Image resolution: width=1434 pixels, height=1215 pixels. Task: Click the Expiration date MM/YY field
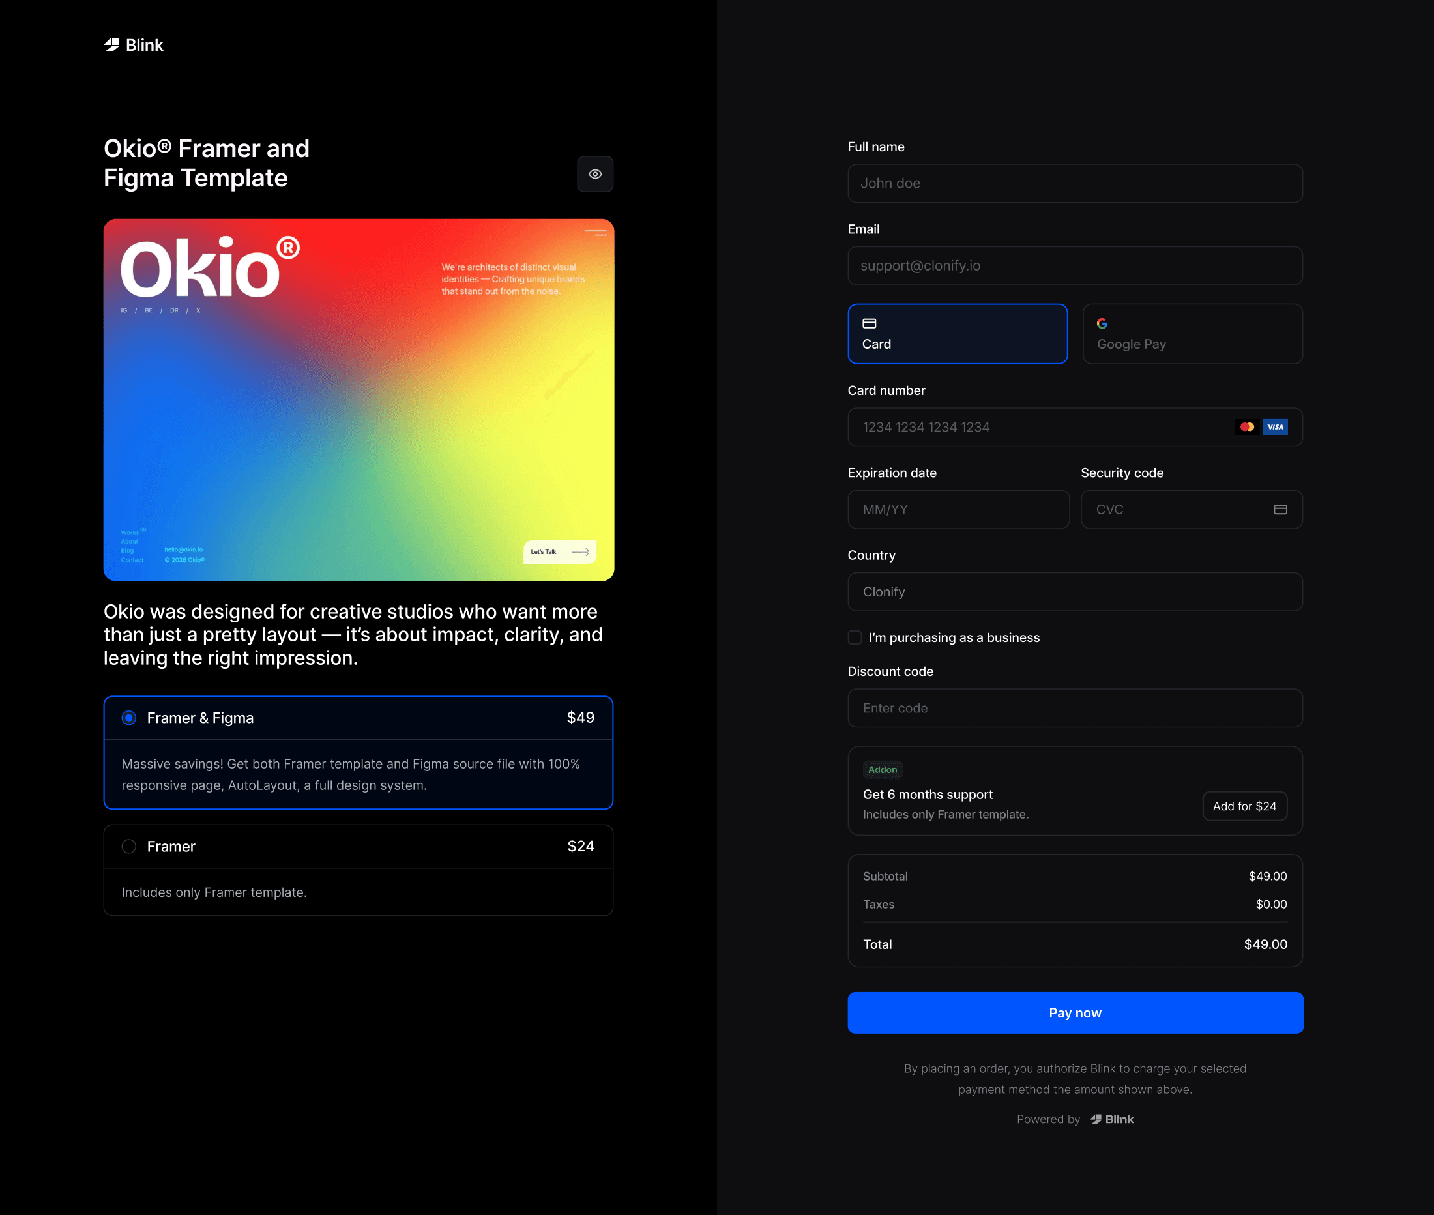958,510
